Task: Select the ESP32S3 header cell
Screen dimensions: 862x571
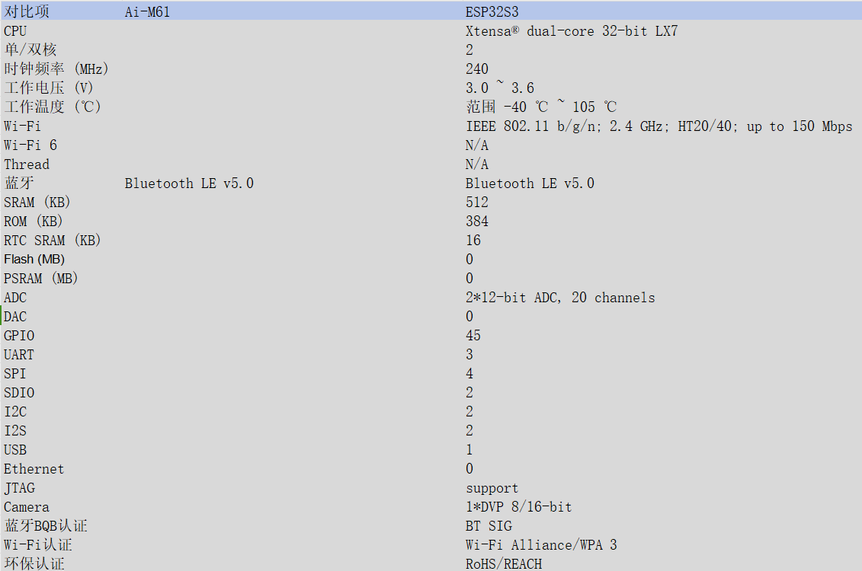Action: (492, 11)
